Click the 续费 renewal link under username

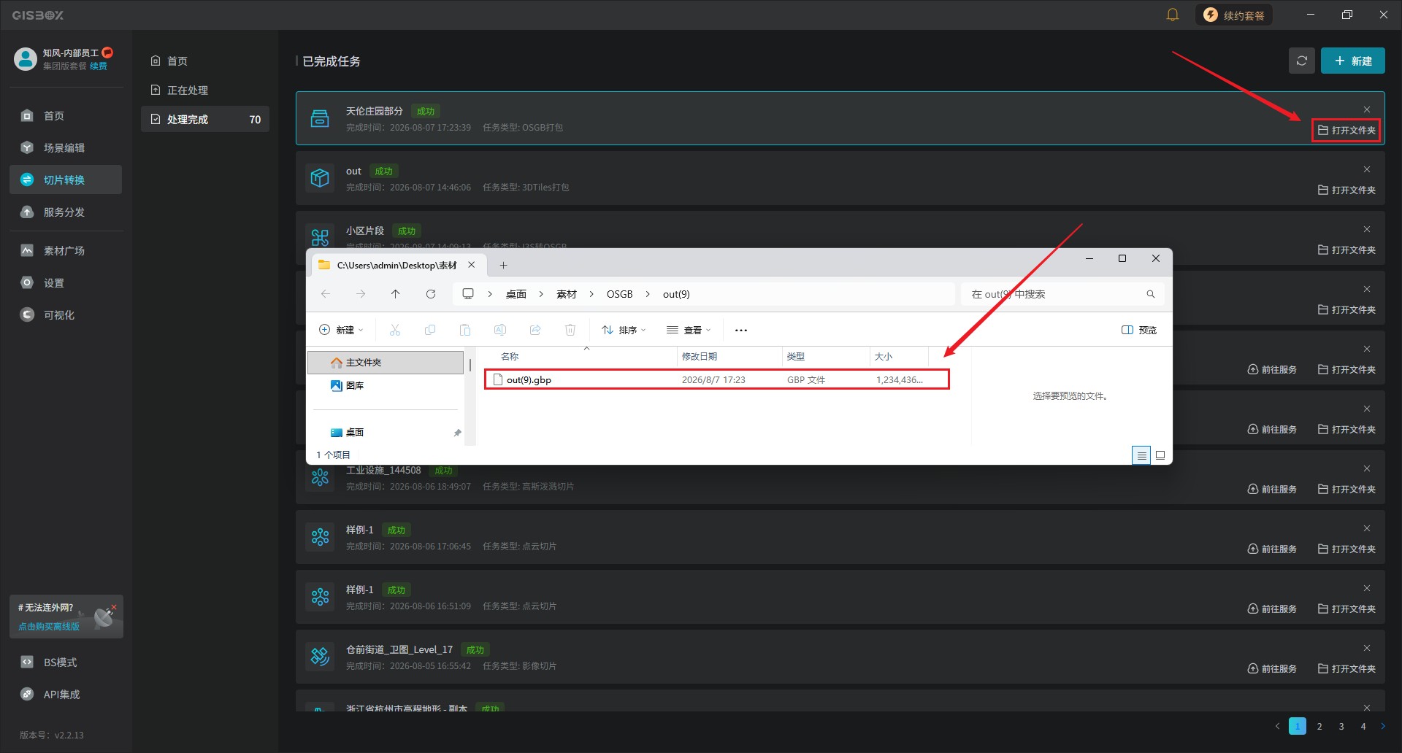coord(99,66)
